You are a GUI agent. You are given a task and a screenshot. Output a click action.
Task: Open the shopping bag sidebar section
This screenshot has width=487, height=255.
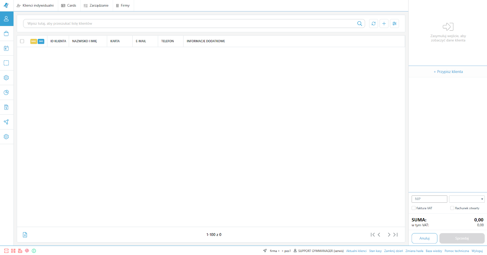6,33
